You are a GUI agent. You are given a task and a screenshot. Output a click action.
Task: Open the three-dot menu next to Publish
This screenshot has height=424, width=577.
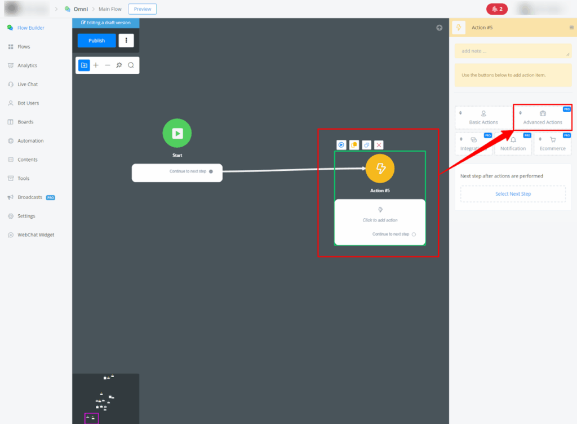tap(126, 41)
